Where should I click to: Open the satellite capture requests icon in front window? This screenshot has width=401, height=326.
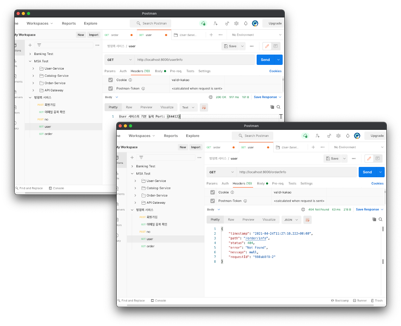(329, 136)
